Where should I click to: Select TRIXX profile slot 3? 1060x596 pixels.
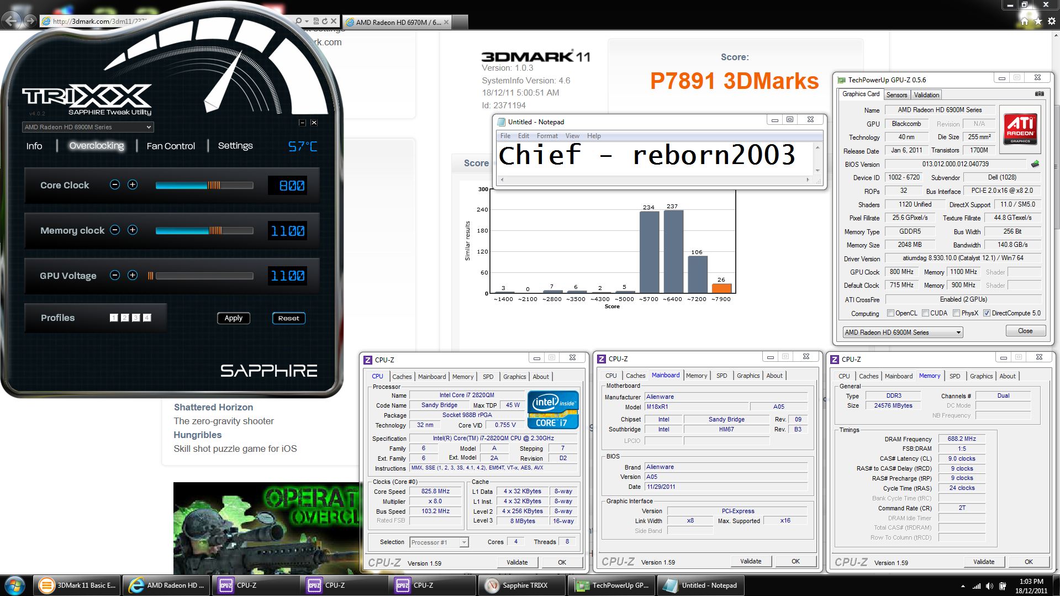coord(136,318)
